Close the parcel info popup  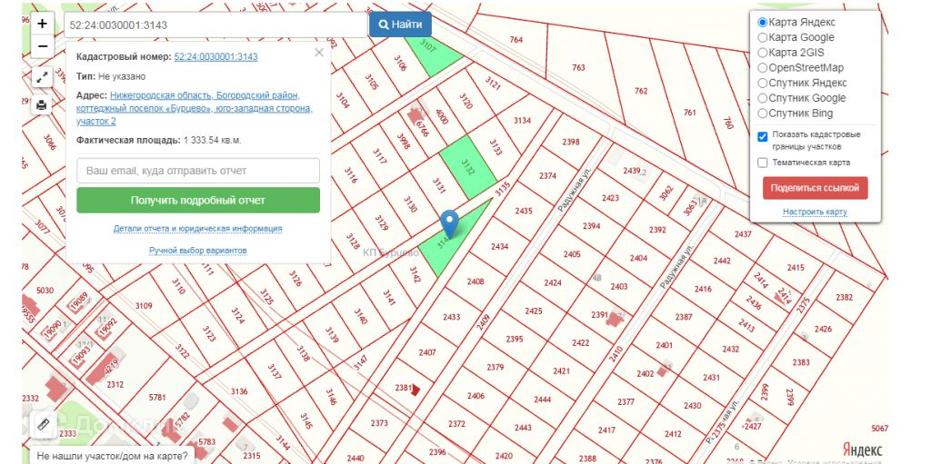coord(319,53)
